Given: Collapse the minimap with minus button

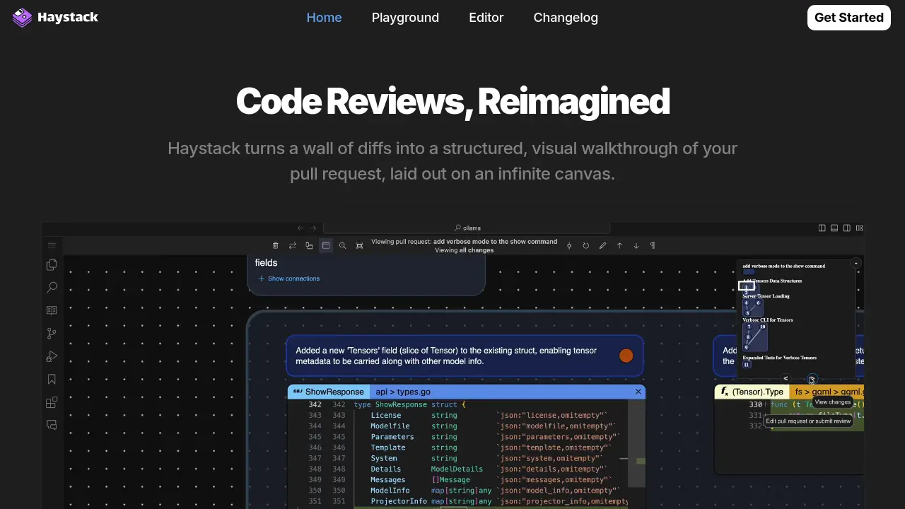Looking at the screenshot, I should click(856, 263).
